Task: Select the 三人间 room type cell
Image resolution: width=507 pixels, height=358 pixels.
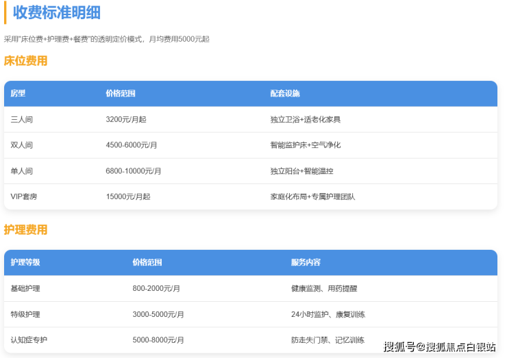Action: click(x=22, y=119)
